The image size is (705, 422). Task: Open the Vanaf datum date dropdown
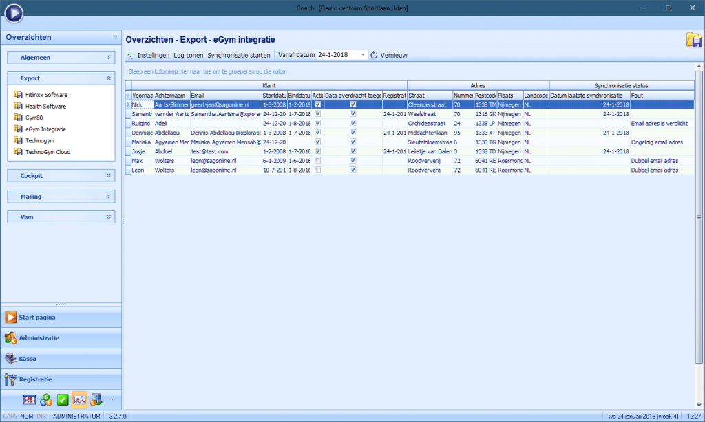pos(364,55)
